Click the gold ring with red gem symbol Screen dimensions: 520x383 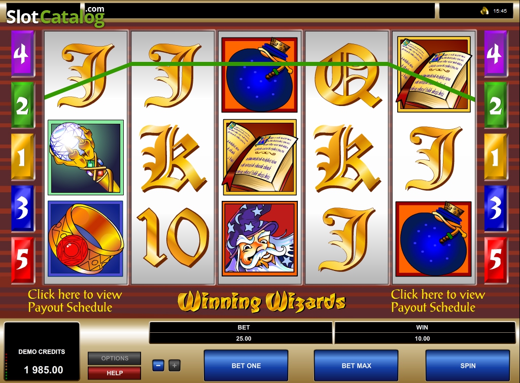coord(86,239)
